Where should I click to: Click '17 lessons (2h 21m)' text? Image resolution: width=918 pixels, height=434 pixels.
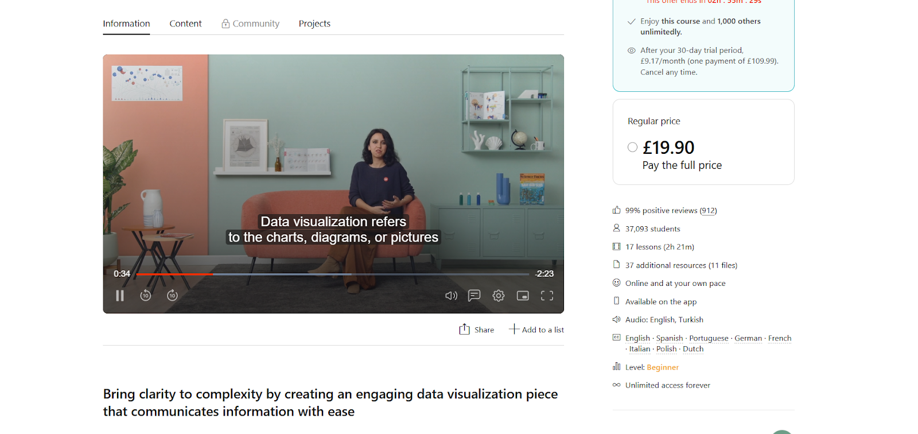click(x=660, y=247)
